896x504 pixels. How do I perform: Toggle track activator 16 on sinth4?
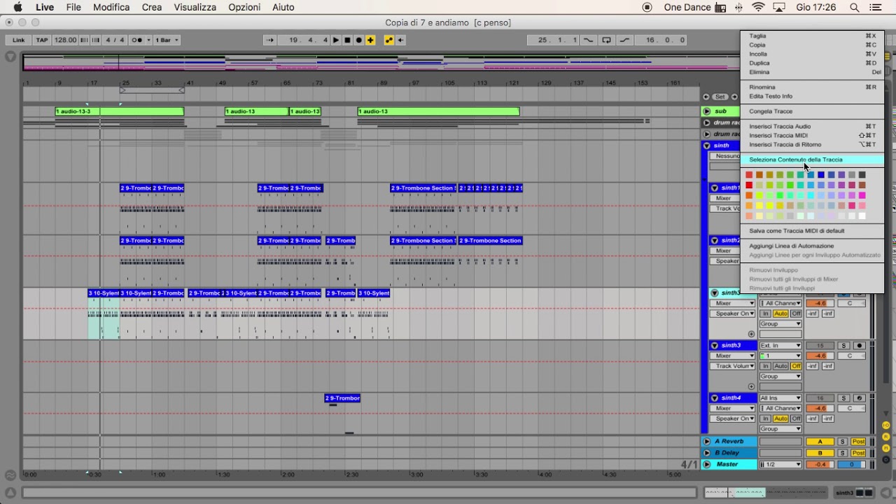[x=820, y=398]
